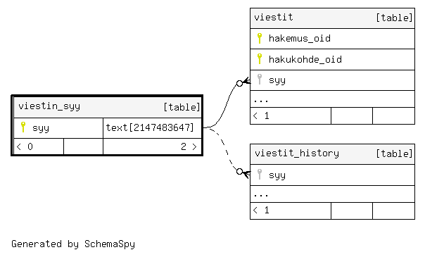
Task: Click the '< 0' parents count in viestin_syy
Action: (25, 146)
